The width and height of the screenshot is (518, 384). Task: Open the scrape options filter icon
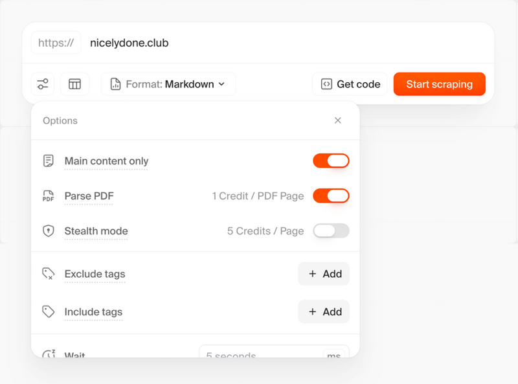[42, 84]
